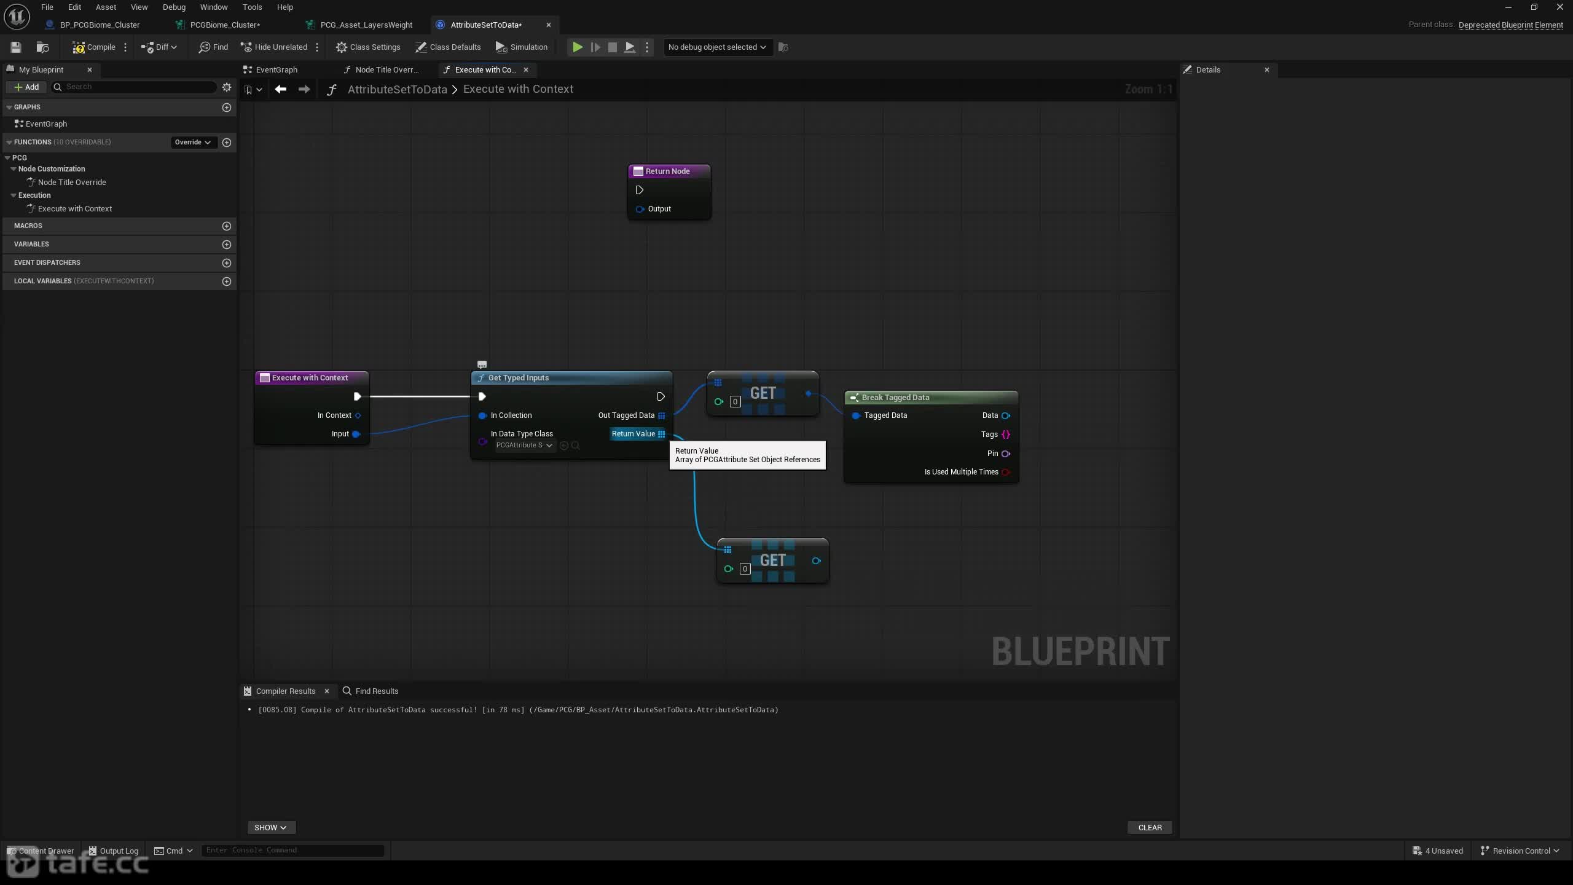Add new graph with plus icon
The image size is (1573, 885).
(x=227, y=107)
